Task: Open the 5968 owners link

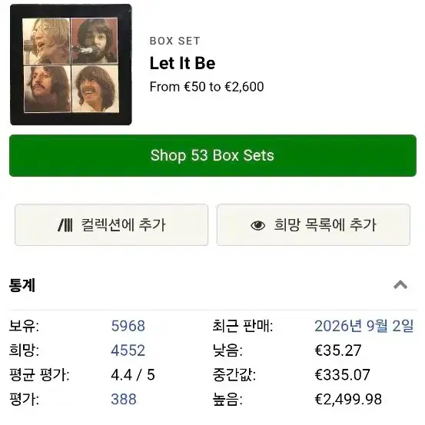Action: [x=128, y=326]
